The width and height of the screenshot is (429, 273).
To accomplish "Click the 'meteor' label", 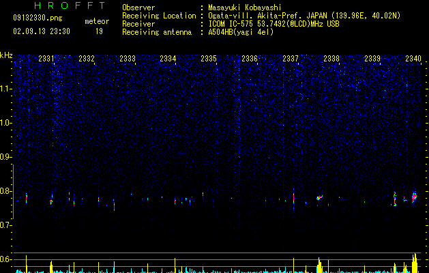I will tap(97, 21).
